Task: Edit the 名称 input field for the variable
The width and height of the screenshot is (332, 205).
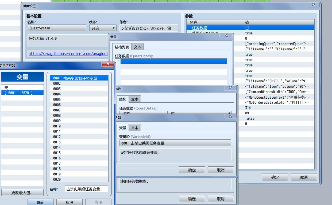Action: click(87, 189)
